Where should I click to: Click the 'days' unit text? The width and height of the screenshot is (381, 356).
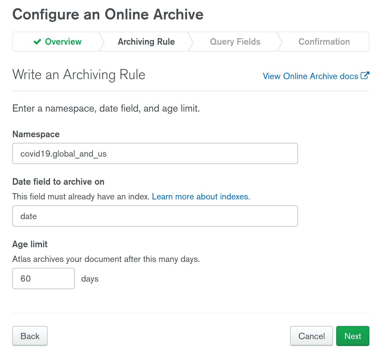click(90, 279)
